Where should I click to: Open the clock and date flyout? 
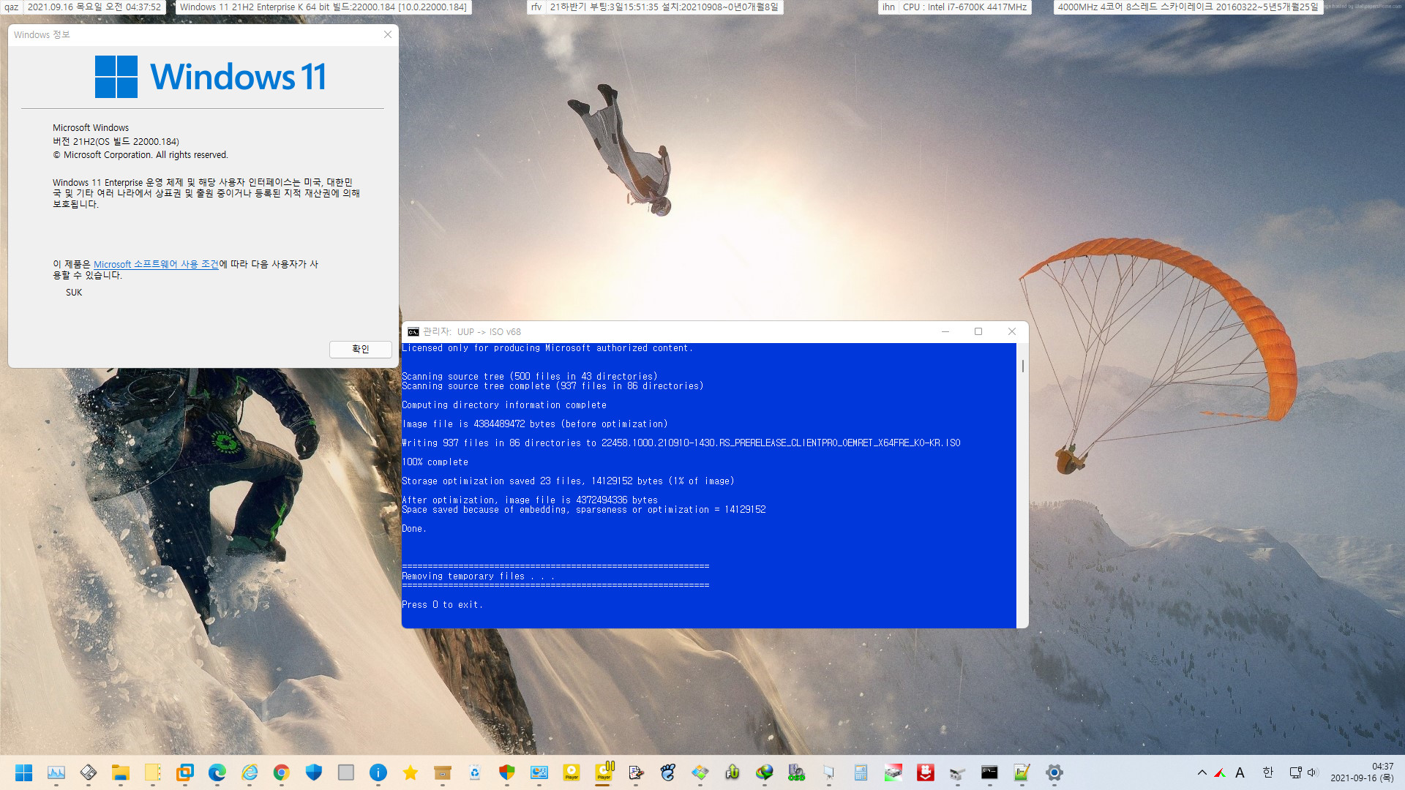pyautogui.click(x=1362, y=772)
